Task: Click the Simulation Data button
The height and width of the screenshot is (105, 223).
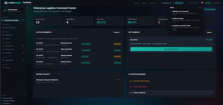Action: tap(210, 9)
